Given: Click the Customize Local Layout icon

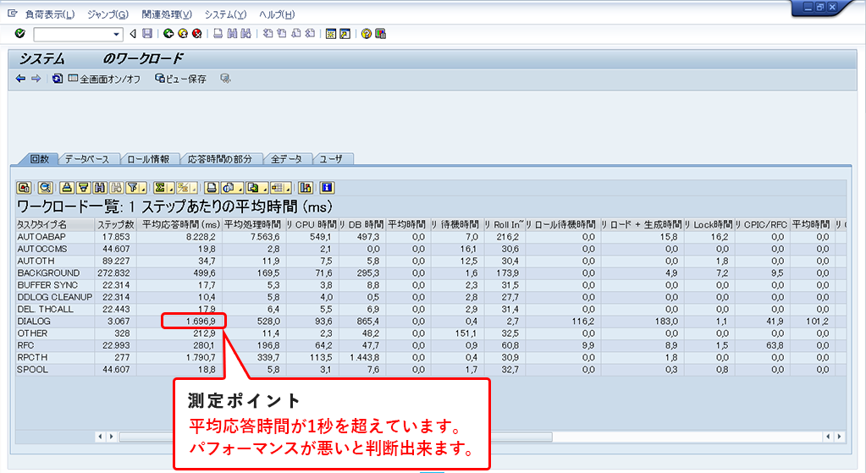Looking at the screenshot, I should (381, 34).
